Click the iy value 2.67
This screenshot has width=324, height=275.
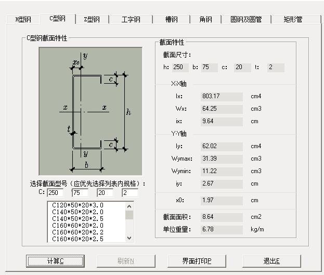[x=222, y=184]
